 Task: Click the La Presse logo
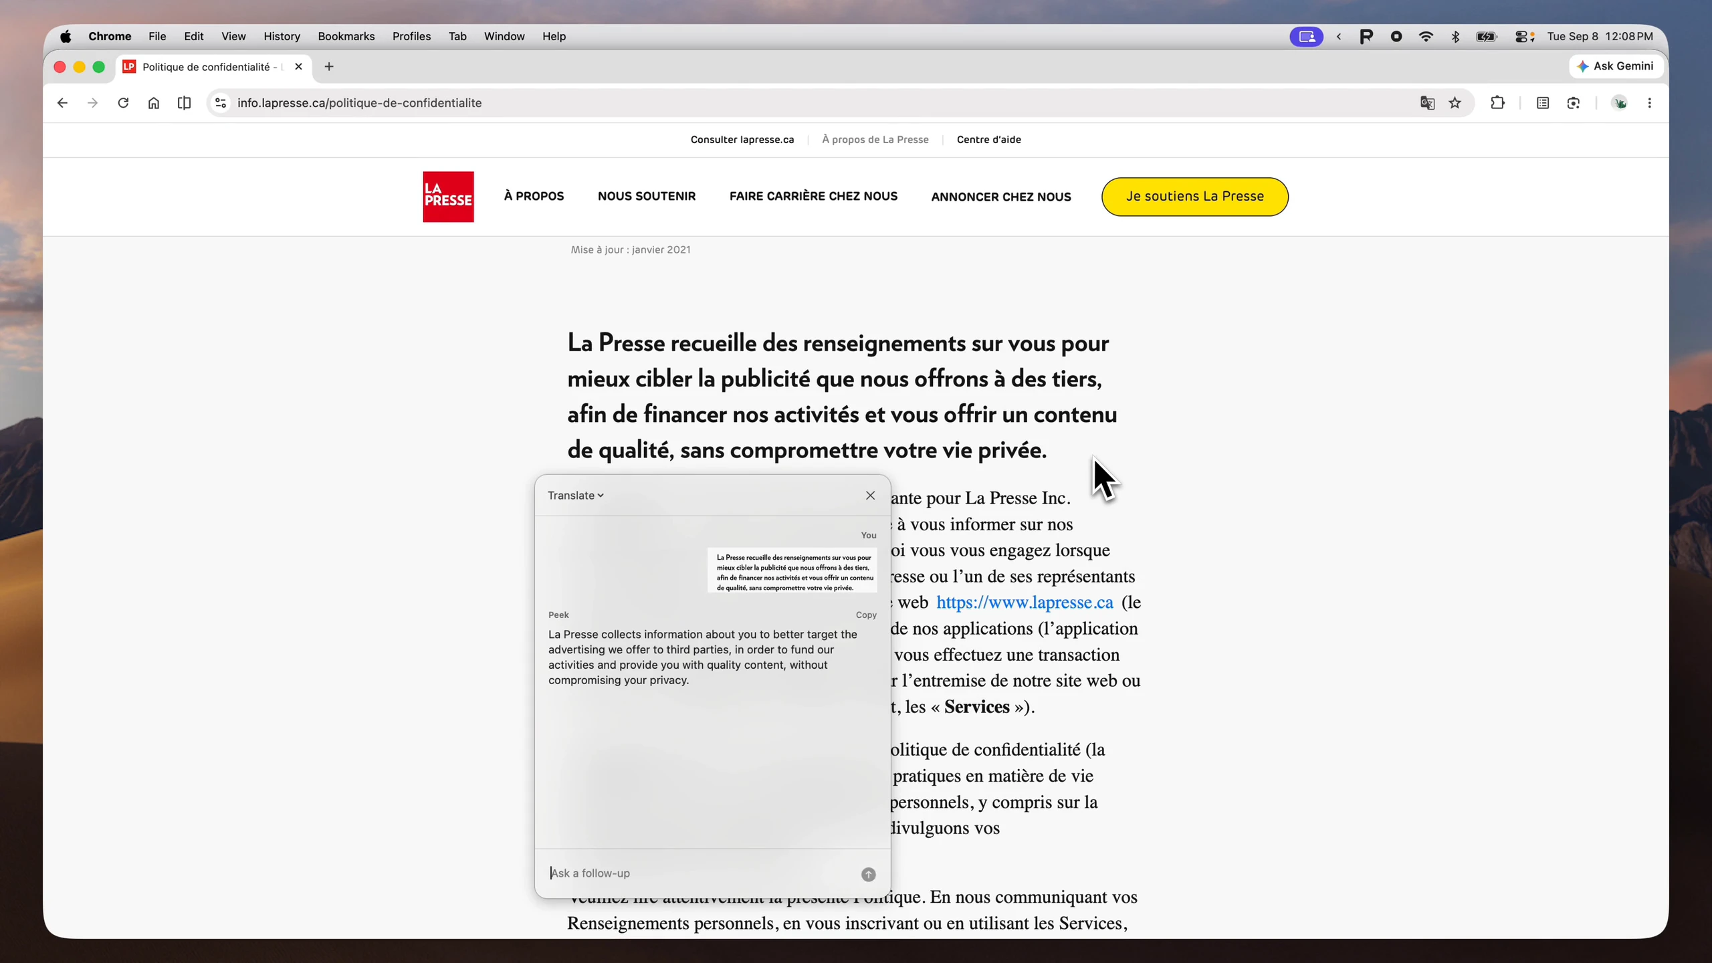click(448, 197)
